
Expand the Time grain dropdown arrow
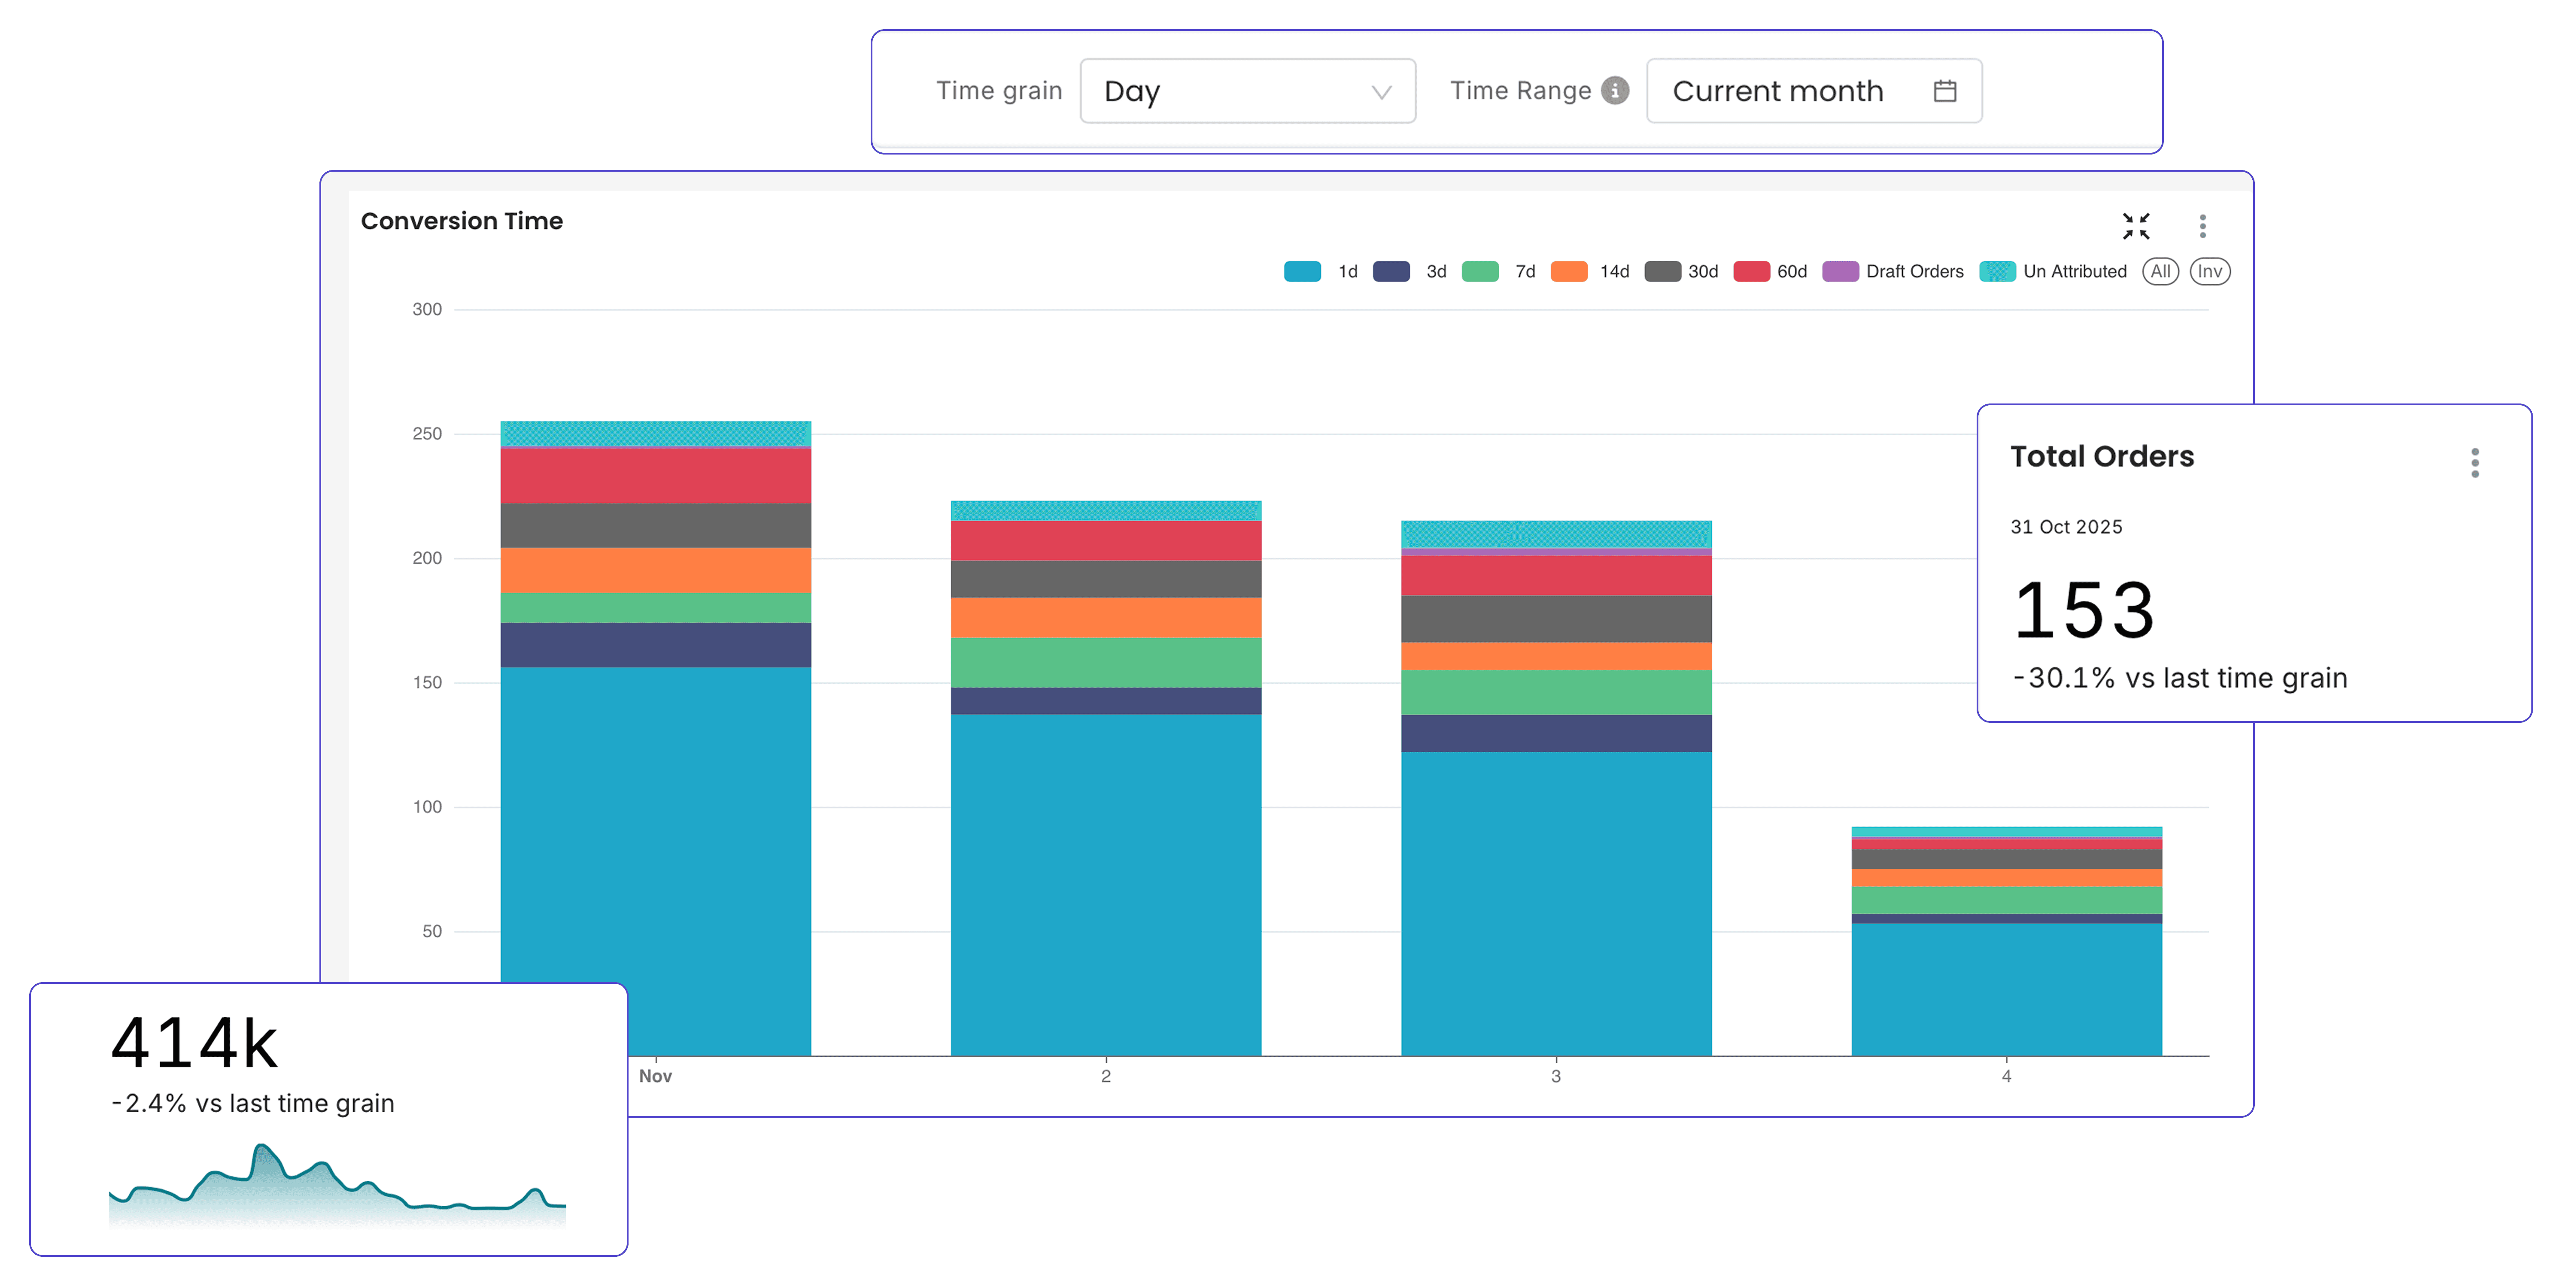point(1381,92)
